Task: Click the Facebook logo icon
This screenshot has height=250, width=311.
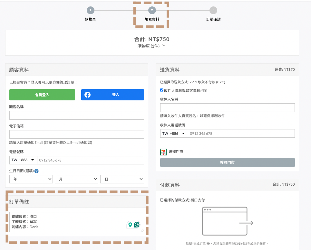Action: tap(87, 95)
